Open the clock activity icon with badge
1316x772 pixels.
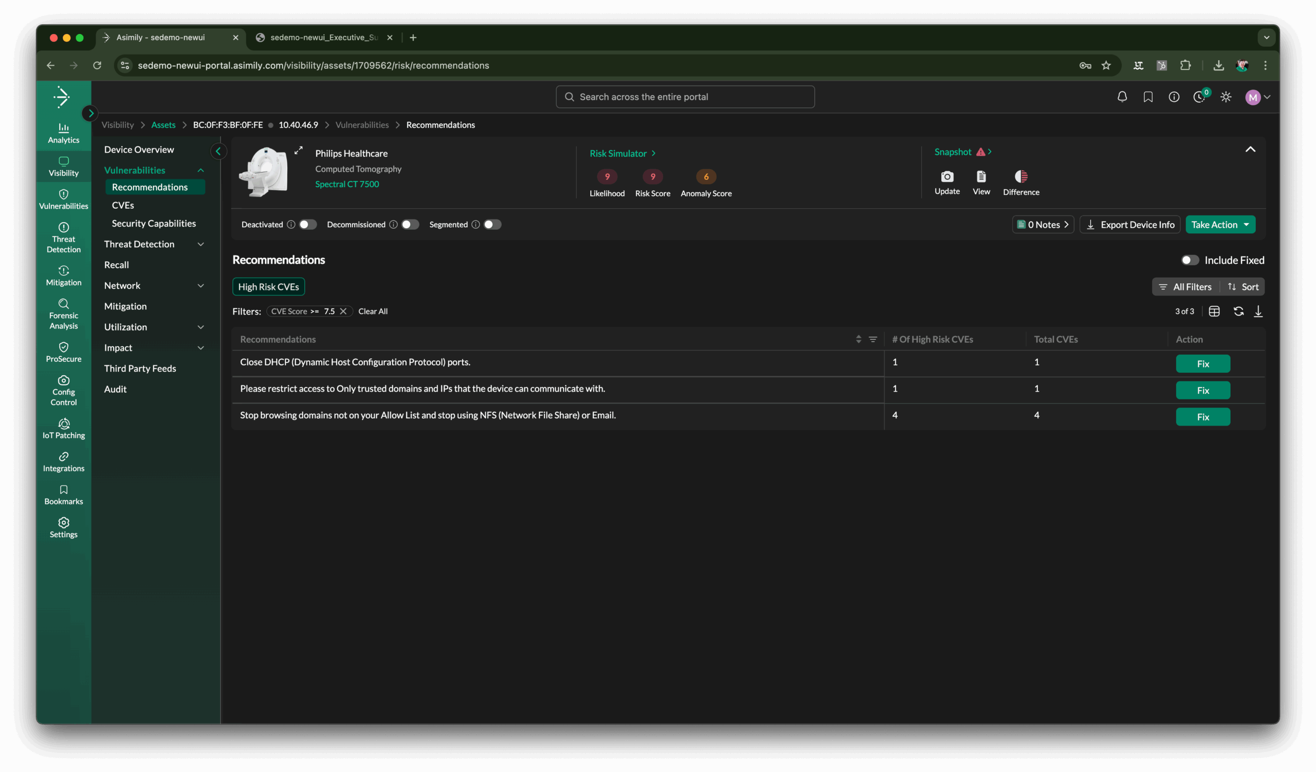(x=1200, y=97)
